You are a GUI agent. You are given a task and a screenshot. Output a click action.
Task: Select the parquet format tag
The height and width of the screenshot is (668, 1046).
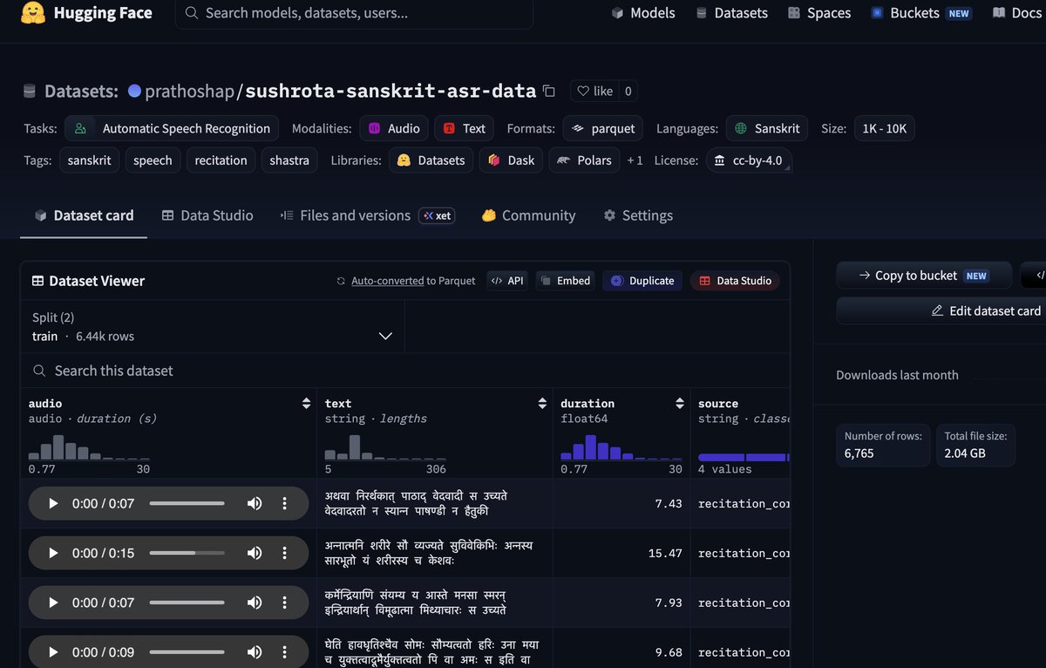[x=603, y=128]
